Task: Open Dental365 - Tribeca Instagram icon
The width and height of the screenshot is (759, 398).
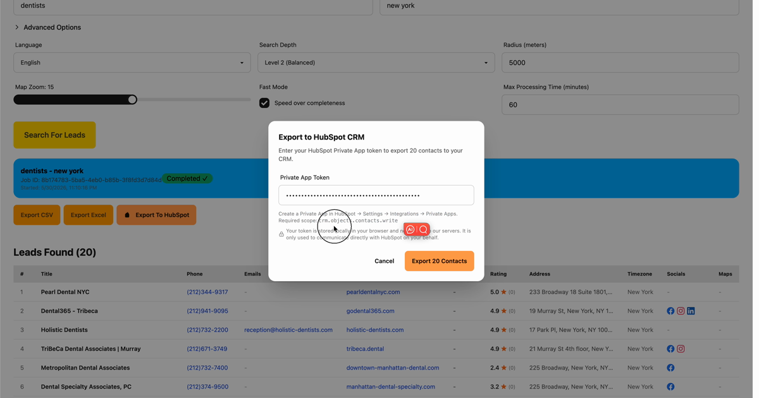Action: click(x=681, y=311)
